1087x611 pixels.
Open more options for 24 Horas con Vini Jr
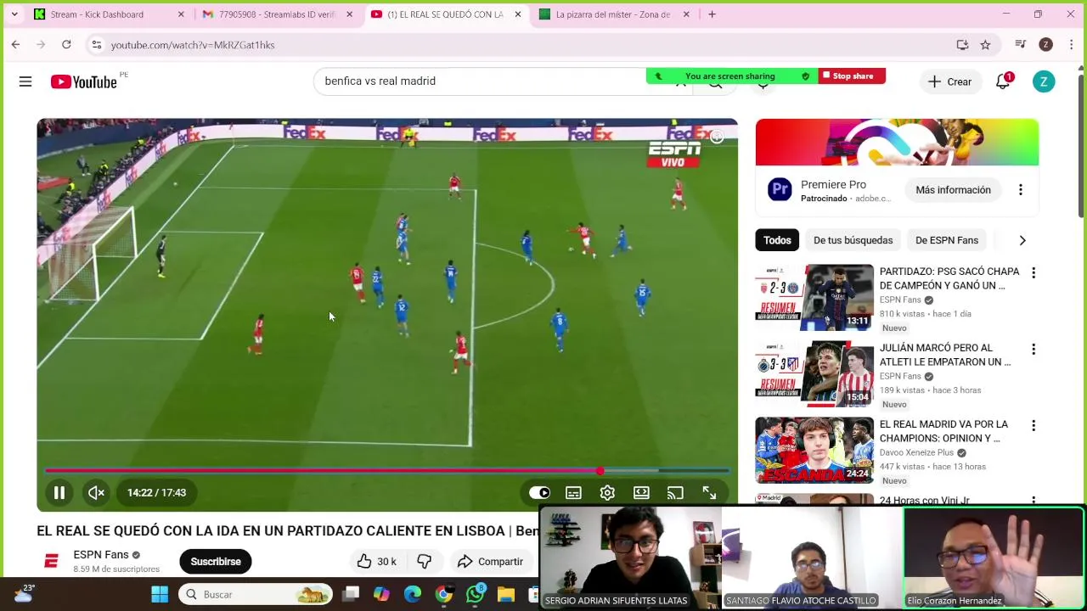click(1033, 501)
